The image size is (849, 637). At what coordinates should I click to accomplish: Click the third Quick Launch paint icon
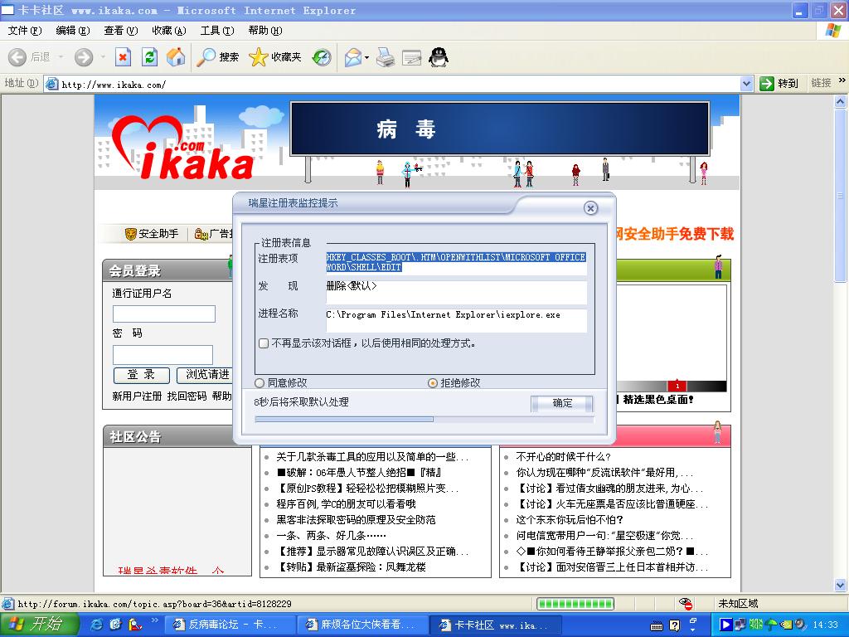click(134, 625)
